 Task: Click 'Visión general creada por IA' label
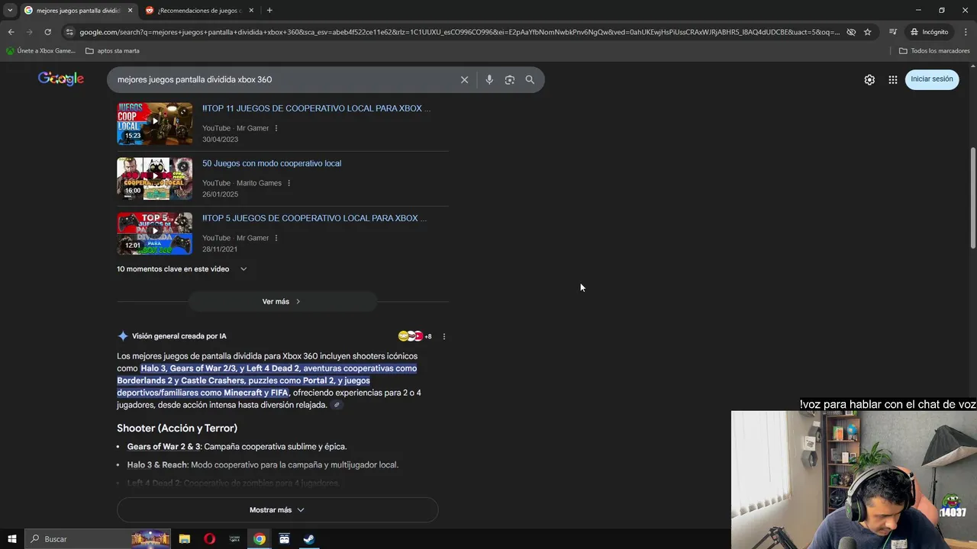[x=179, y=336]
